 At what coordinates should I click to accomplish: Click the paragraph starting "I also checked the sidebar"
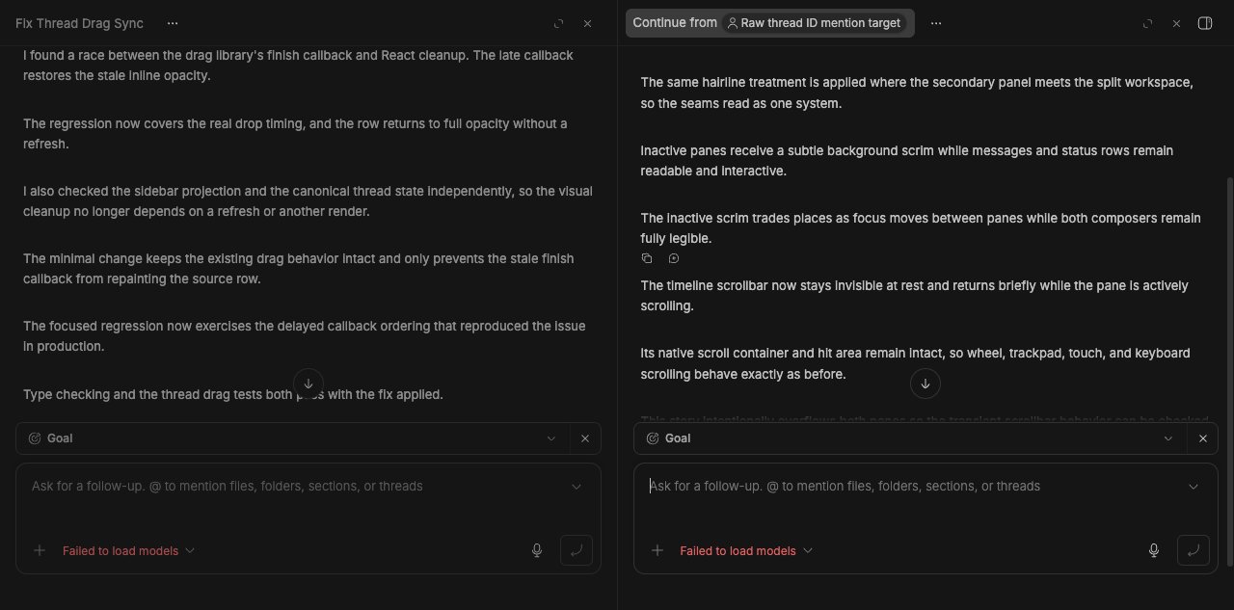pyautogui.click(x=308, y=201)
